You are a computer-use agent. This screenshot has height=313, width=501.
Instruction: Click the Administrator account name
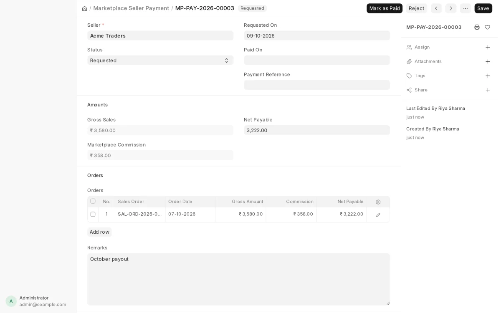tap(34, 298)
